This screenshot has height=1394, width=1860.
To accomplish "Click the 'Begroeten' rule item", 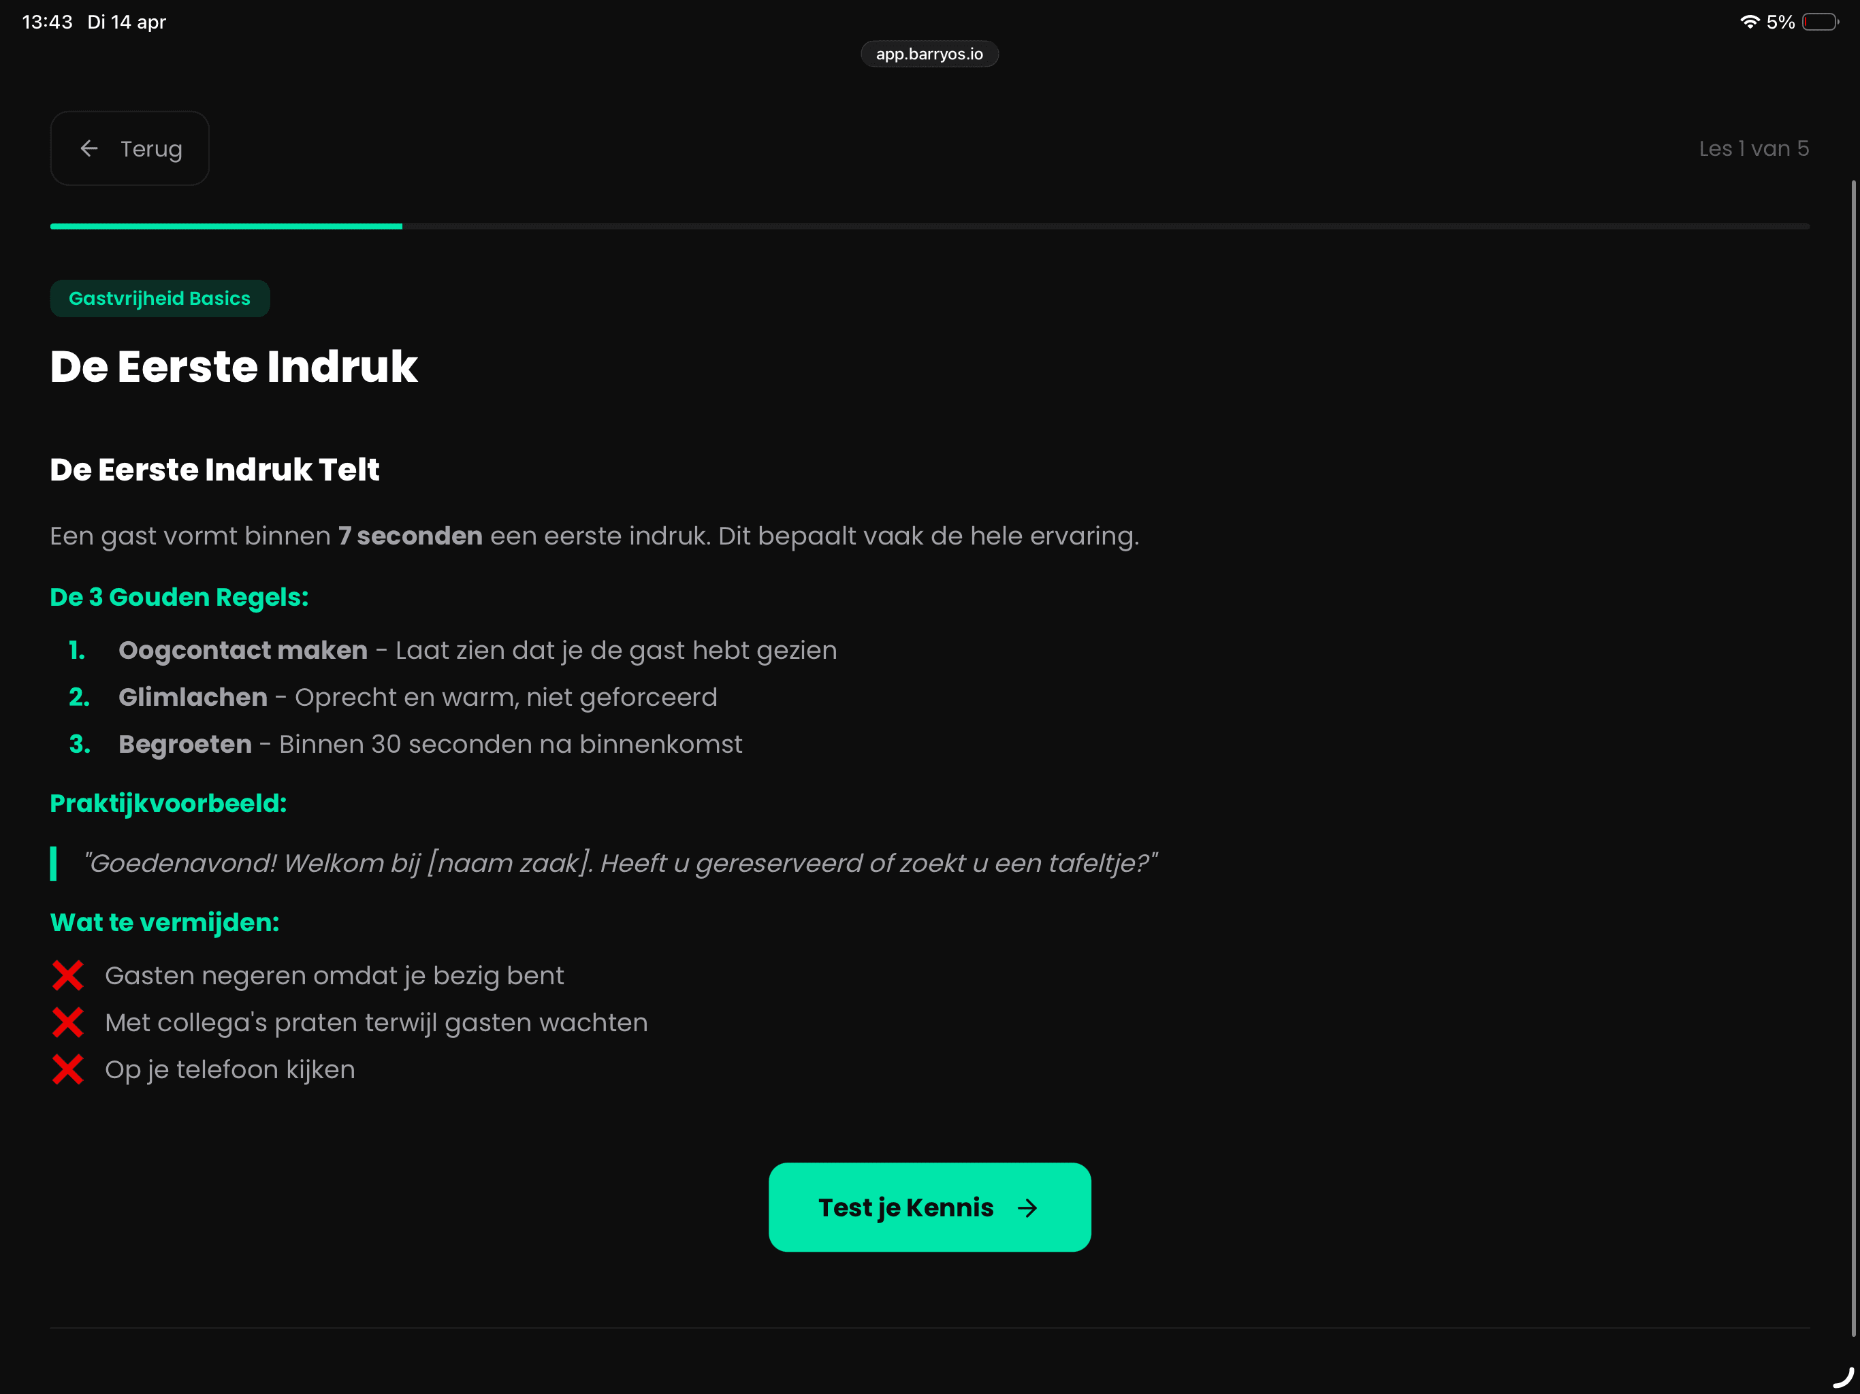I will [x=185, y=744].
